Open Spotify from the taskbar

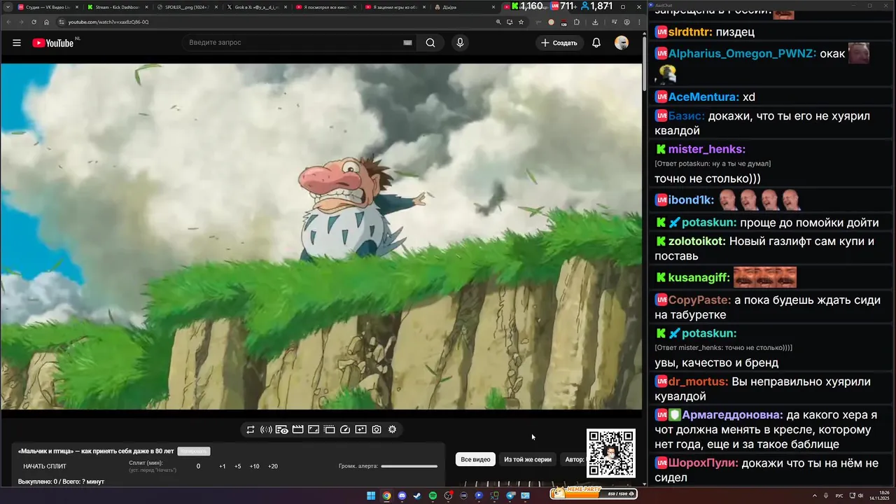click(433, 496)
